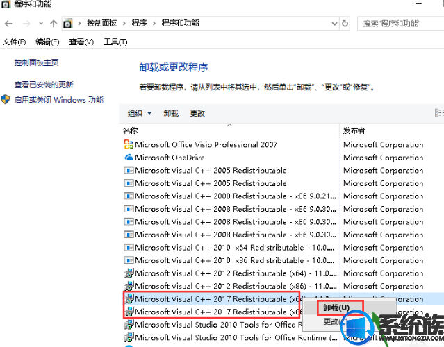Viewport: 444px width, 347px height.
Task: Open the 文件(F) menu
Action: tap(14, 42)
